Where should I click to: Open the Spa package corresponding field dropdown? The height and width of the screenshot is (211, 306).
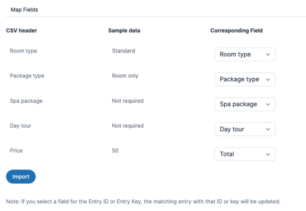(x=245, y=104)
